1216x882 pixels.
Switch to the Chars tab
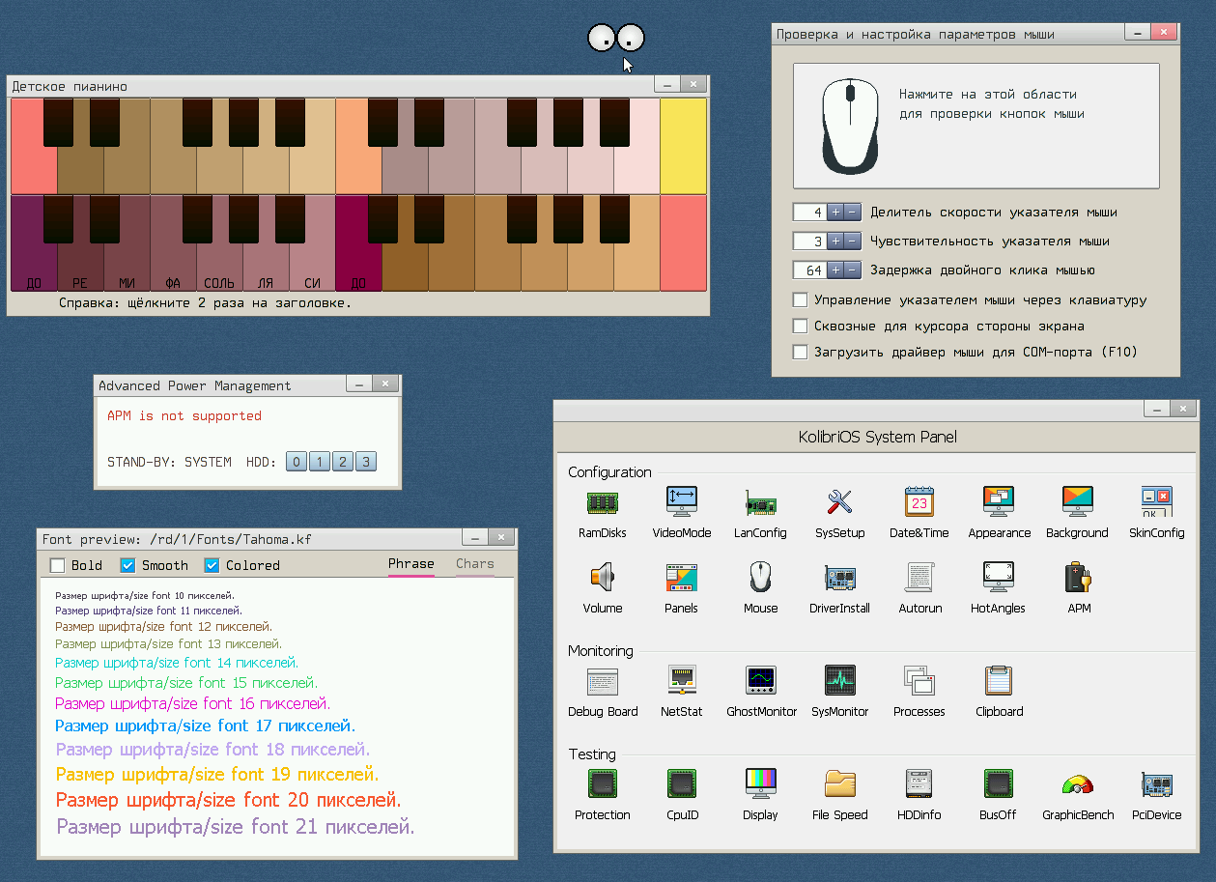click(x=474, y=564)
